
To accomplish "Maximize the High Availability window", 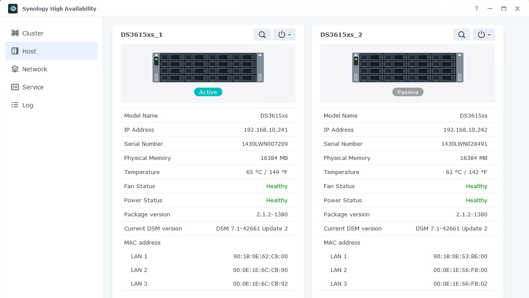I will click(x=504, y=9).
